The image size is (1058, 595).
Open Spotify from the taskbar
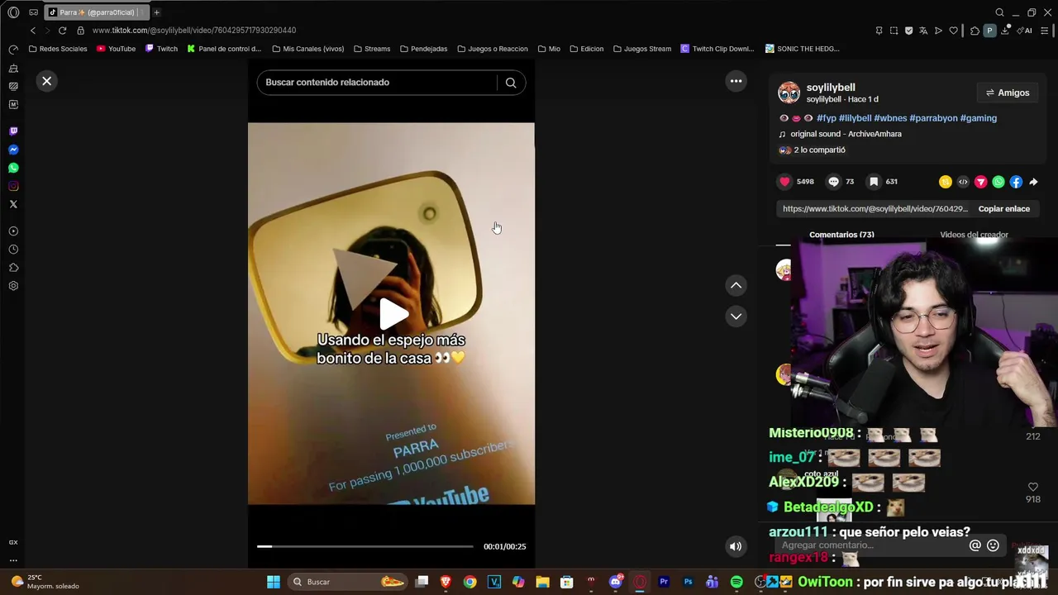(736, 582)
